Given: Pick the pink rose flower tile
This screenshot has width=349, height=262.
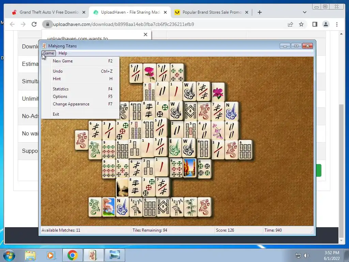Looking at the screenshot, I should pos(150,73).
